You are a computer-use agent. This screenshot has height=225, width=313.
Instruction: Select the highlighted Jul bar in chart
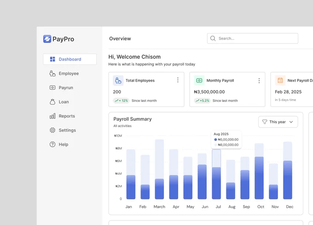click(x=216, y=174)
